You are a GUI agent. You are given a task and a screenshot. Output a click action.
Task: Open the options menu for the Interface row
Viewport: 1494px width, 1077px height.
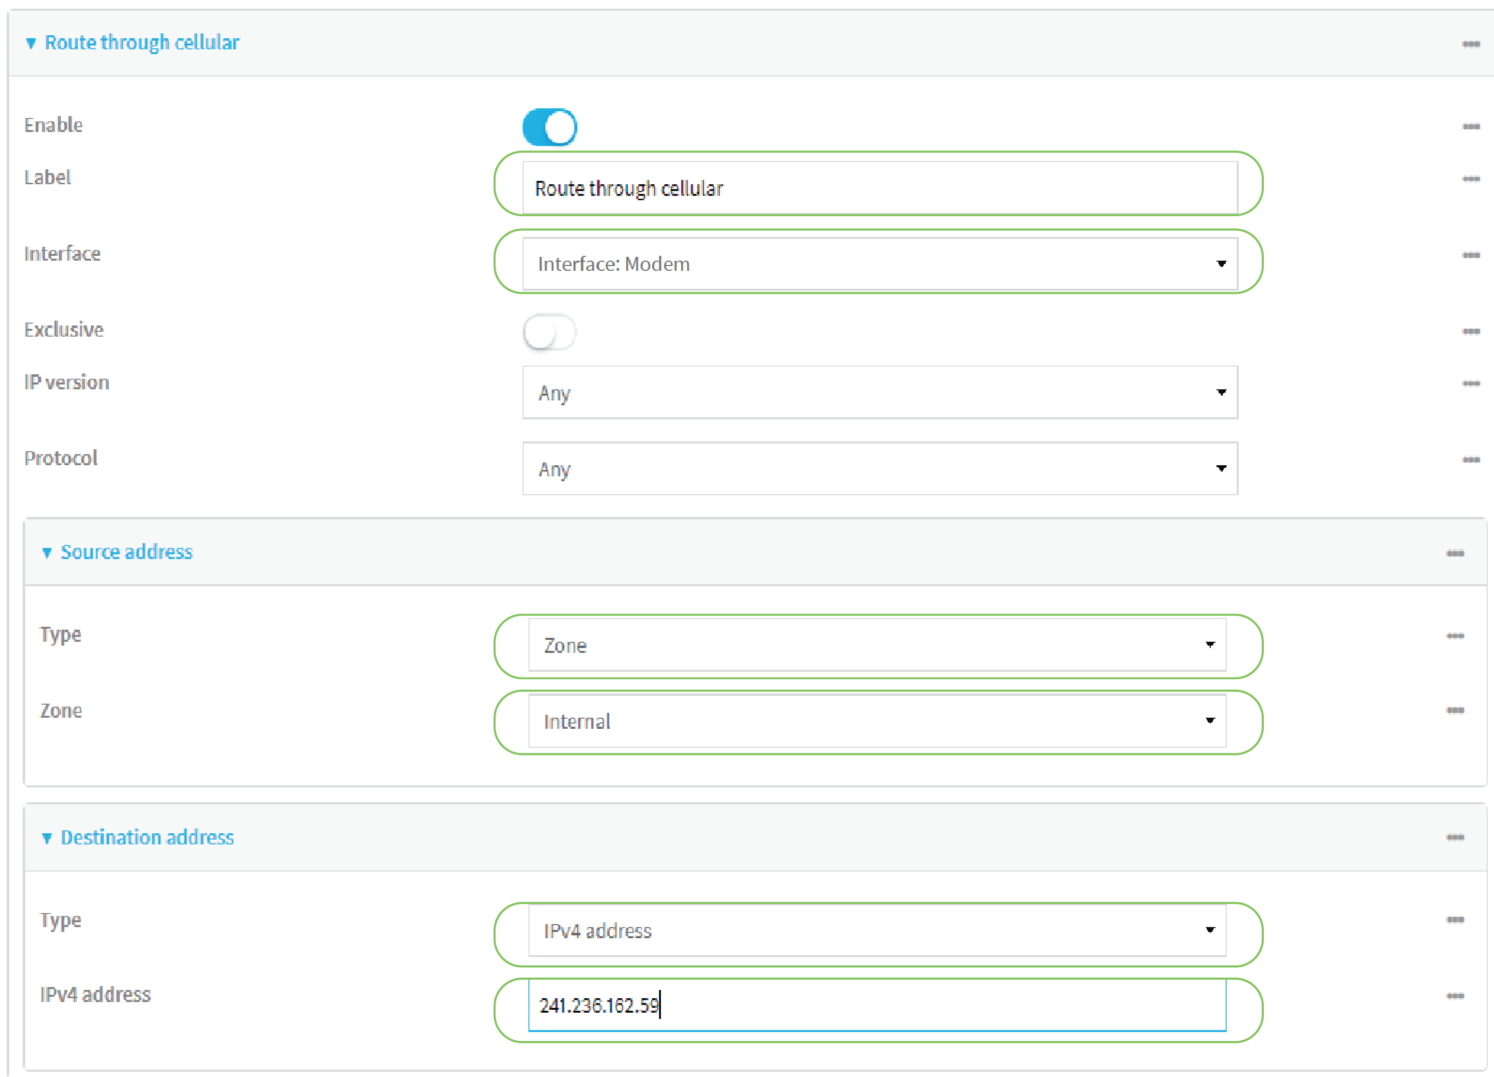click(1472, 254)
